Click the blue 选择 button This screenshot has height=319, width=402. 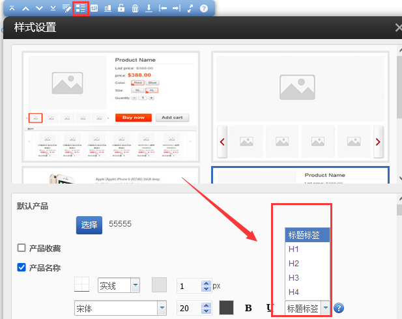[x=89, y=225]
